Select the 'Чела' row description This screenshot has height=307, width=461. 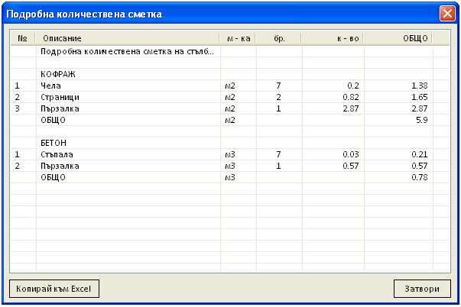pyautogui.click(x=50, y=86)
